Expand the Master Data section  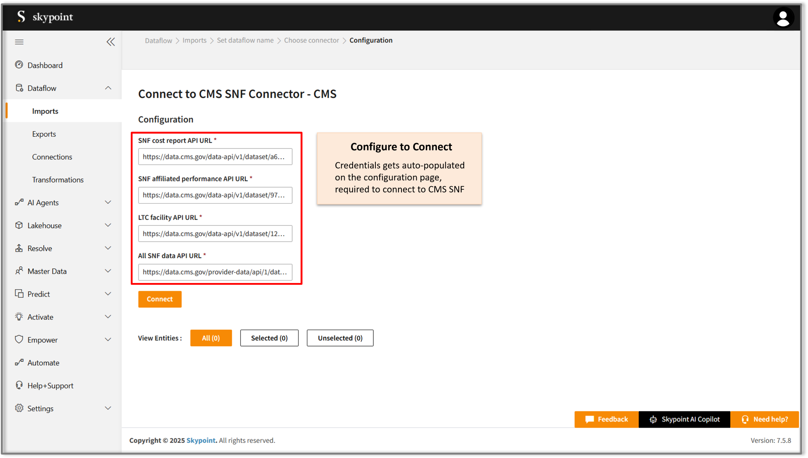point(108,271)
